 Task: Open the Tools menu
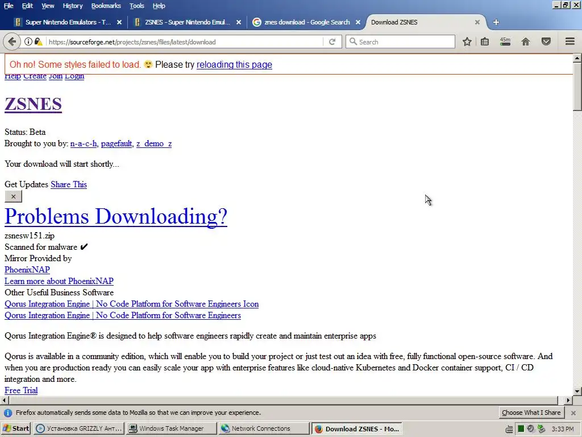click(136, 6)
